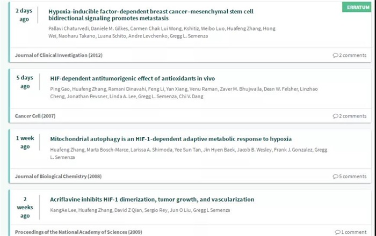Click the '5 days ago' timestamp
The image size is (376, 236).
25,82
